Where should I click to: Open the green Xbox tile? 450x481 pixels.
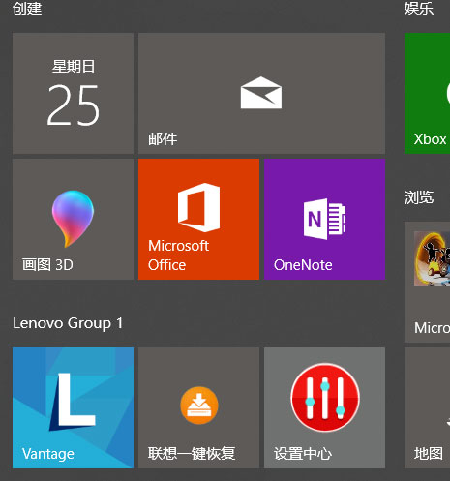(427, 93)
